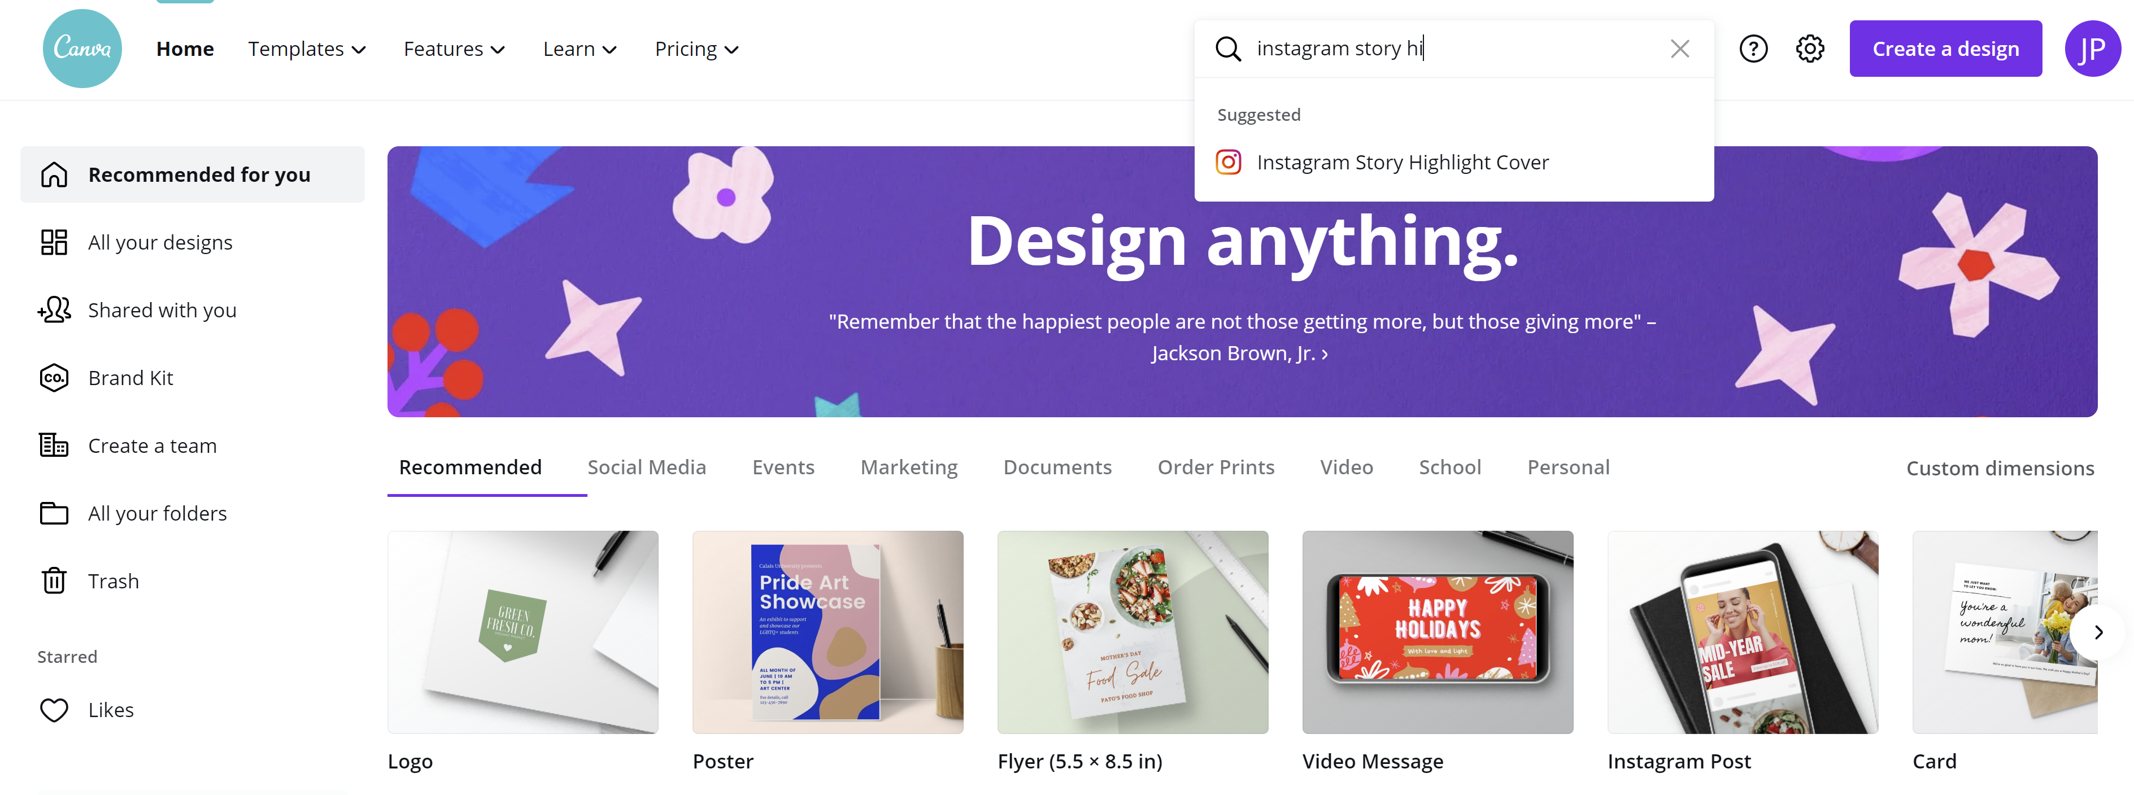The width and height of the screenshot is (2134, 795).
Task: Click the Likes heart icon in sidebar
Action: (54, 708)
